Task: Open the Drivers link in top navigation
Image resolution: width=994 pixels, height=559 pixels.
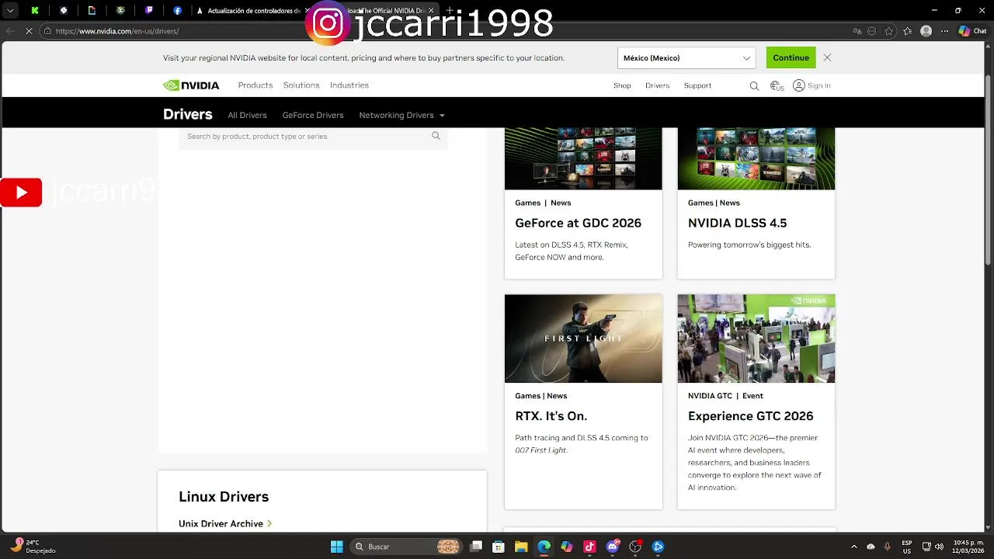Action: click(x=657, y=85)
